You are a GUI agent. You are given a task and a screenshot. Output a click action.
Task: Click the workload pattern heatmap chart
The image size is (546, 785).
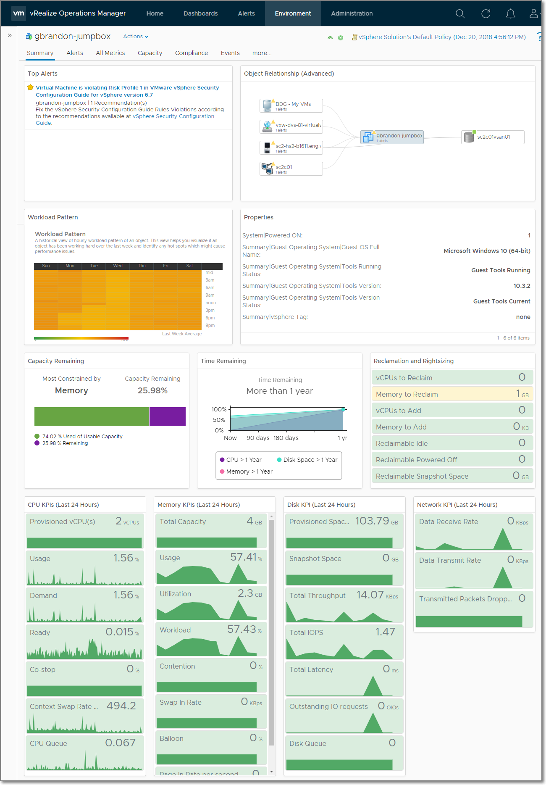coord(118,300)
